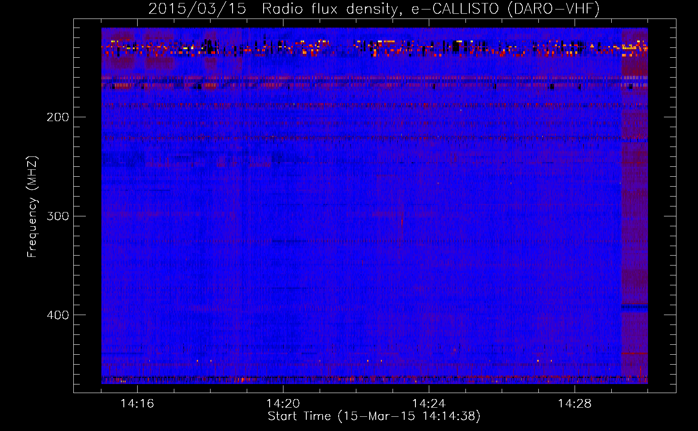Screen dimensions: 698x431
Task: Click the blue band near 390 MHz at right edge
Action: pyautogui.click(x=634, y=307)
